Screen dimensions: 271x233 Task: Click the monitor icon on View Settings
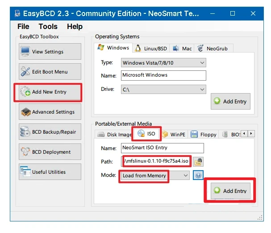click(x=25, y=51)
